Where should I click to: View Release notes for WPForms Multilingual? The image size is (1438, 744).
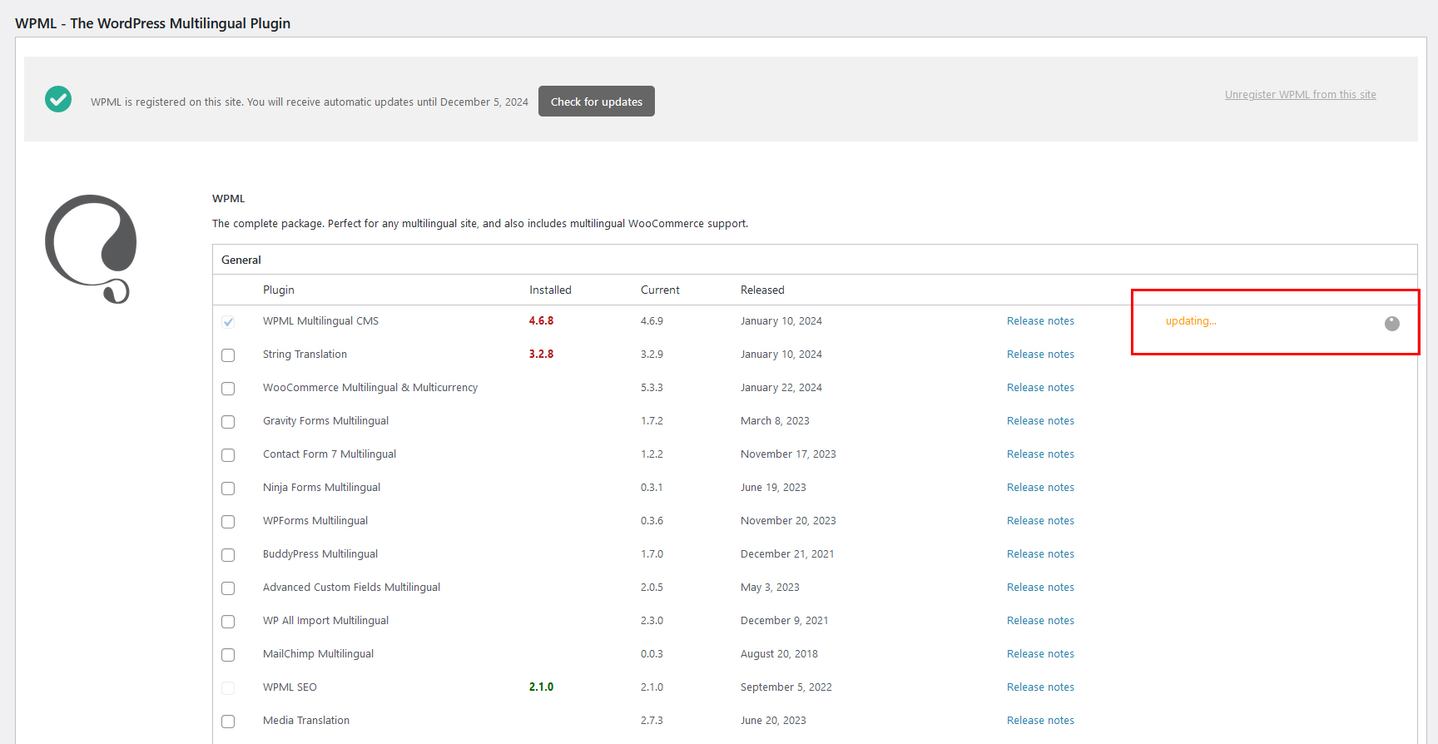click(1040, 521)
